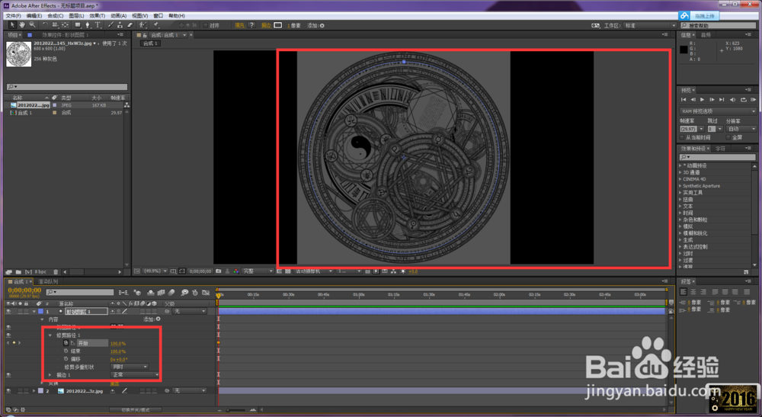Open the 效果(T) menu
This screenshot has height=417, width=762.
pos(98,15)
